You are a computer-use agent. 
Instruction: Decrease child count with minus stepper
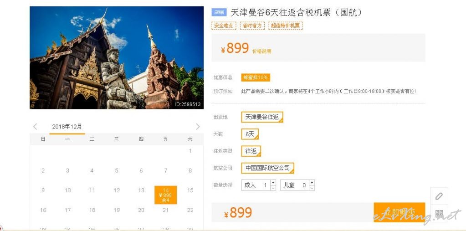click(312, 188)
